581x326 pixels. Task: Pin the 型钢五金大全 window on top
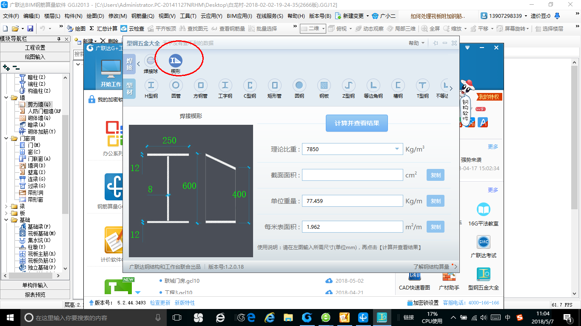[x=436, y=43]
